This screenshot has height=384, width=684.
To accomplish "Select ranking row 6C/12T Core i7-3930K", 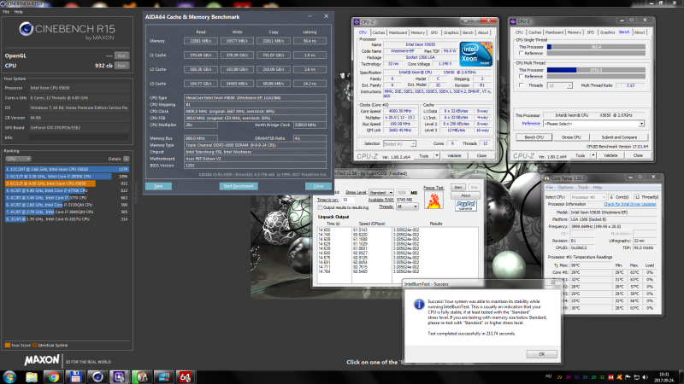I will (x=67, y=177).
